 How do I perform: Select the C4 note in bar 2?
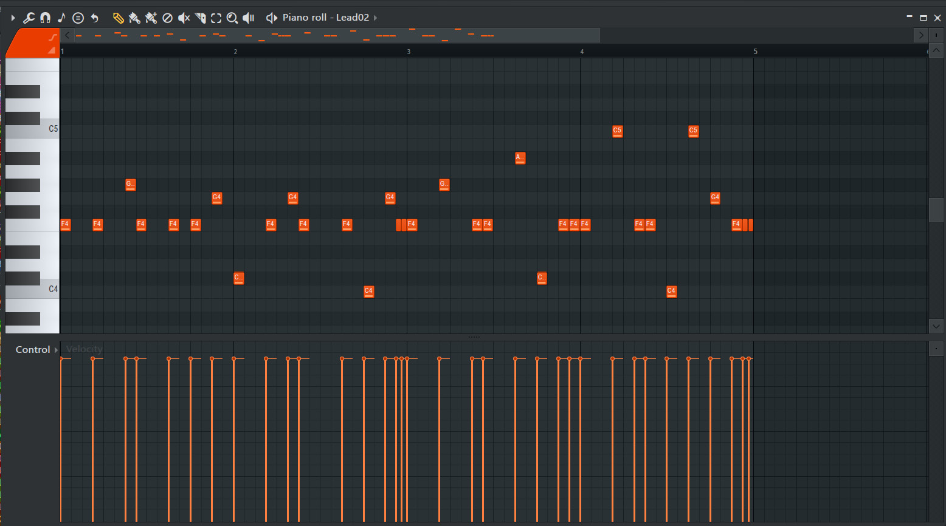click(x=368, y=292)
